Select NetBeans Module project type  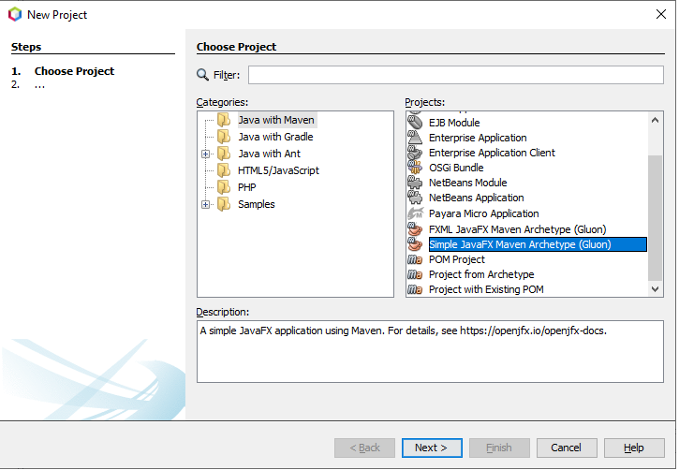(467, 183)
